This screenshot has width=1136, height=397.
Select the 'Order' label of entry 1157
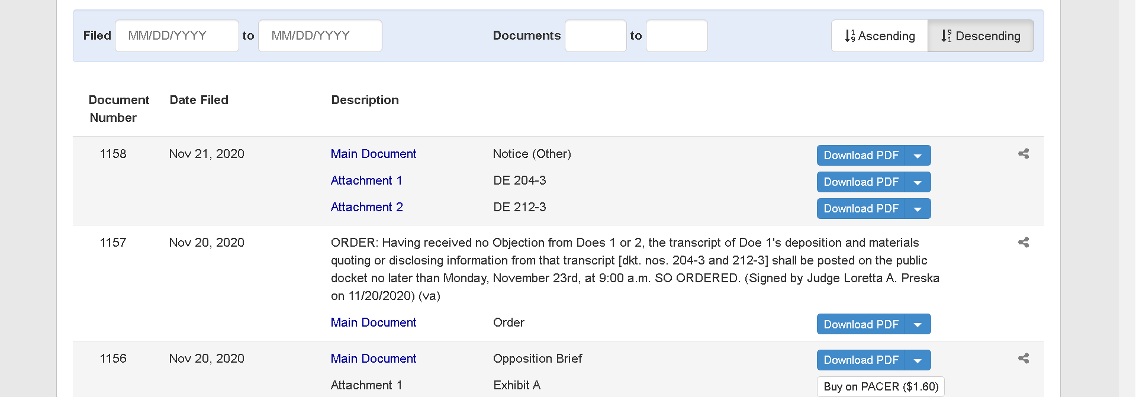(509, 322)
